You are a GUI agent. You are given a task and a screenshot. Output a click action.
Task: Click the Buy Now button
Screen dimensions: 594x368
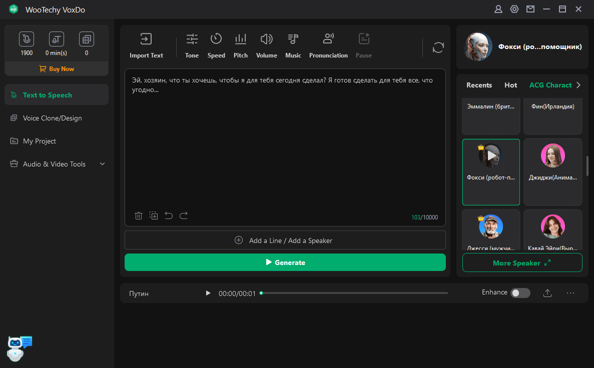(57, 69)
